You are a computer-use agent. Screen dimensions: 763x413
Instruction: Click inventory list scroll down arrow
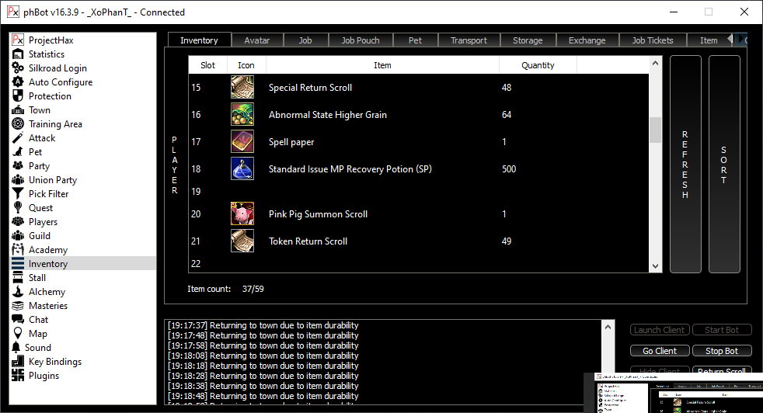(x=655, y=266)
